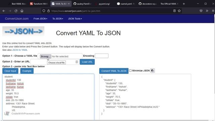Click into the Encoding input field
Viewport: 215px width, 121px height.
[x=101, y=56]
